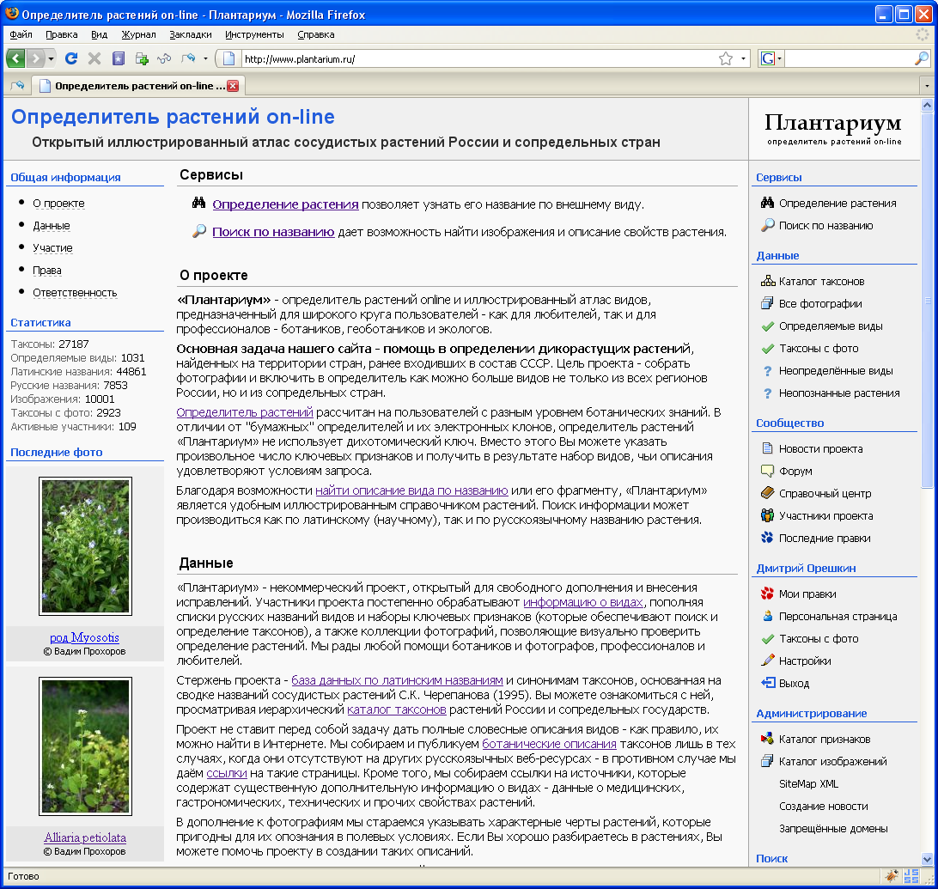Click the Персональная страница user icon
Screen dimensions: 938x889
[x=768, y=616]
